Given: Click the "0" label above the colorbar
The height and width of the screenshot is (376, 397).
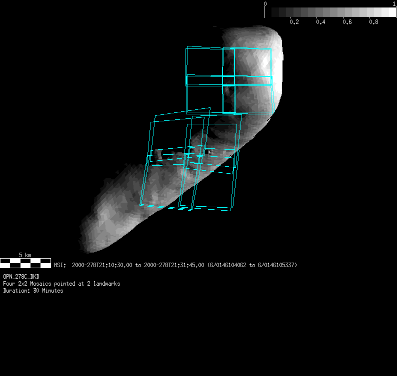Looking at the screenshot, I should pos(265,4).
